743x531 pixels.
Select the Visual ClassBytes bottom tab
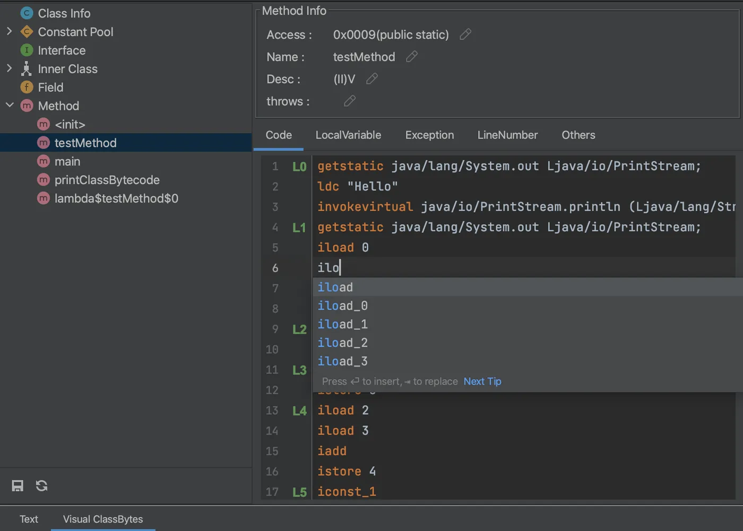tap(103, 519)
